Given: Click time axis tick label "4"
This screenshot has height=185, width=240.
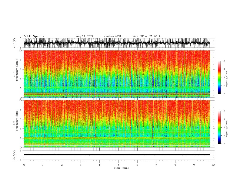Looking at the screenshot, I should pos(100,165).
